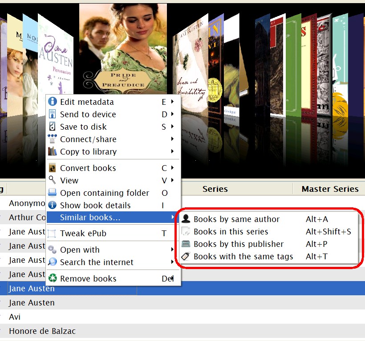Expand the Send to device submenu arrow
The image size is (365, 341).
pyautogui.click(x=173, y=114)
